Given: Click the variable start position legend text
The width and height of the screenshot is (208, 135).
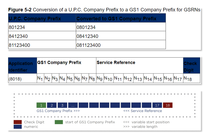Looking at the screenshot, I should (x=146, y=122).
